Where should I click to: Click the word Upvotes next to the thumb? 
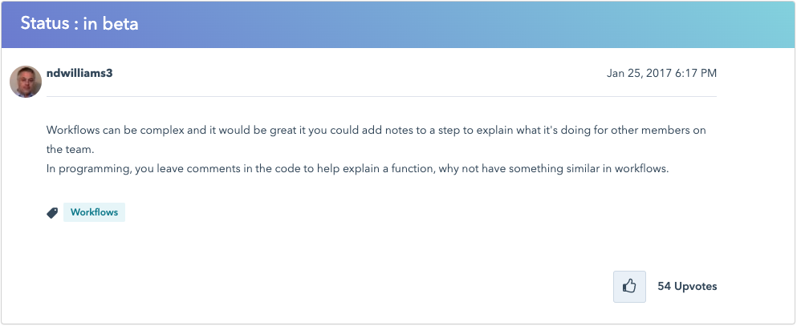[x=696, y=287]
